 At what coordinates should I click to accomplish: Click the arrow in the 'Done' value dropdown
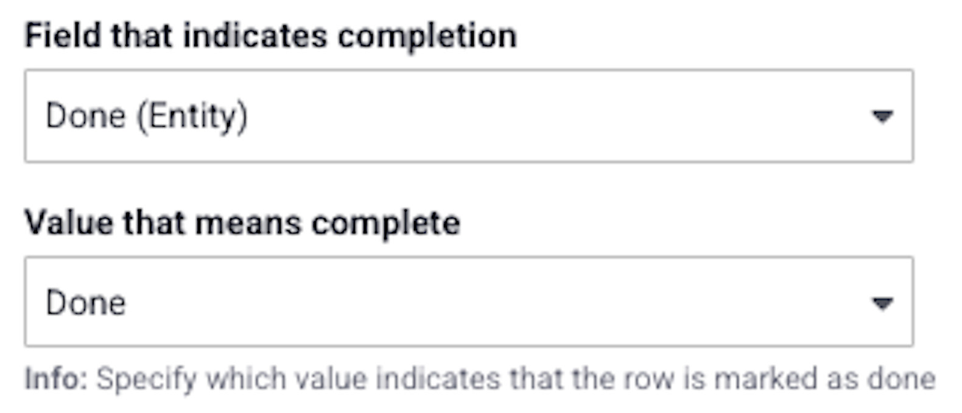tap(882, 303)
